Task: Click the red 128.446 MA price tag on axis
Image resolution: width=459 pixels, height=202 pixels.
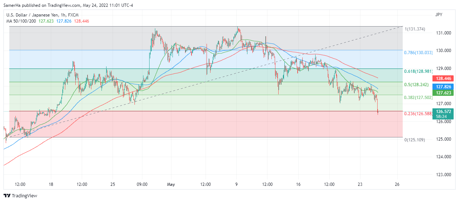Action: coord(444,78)
